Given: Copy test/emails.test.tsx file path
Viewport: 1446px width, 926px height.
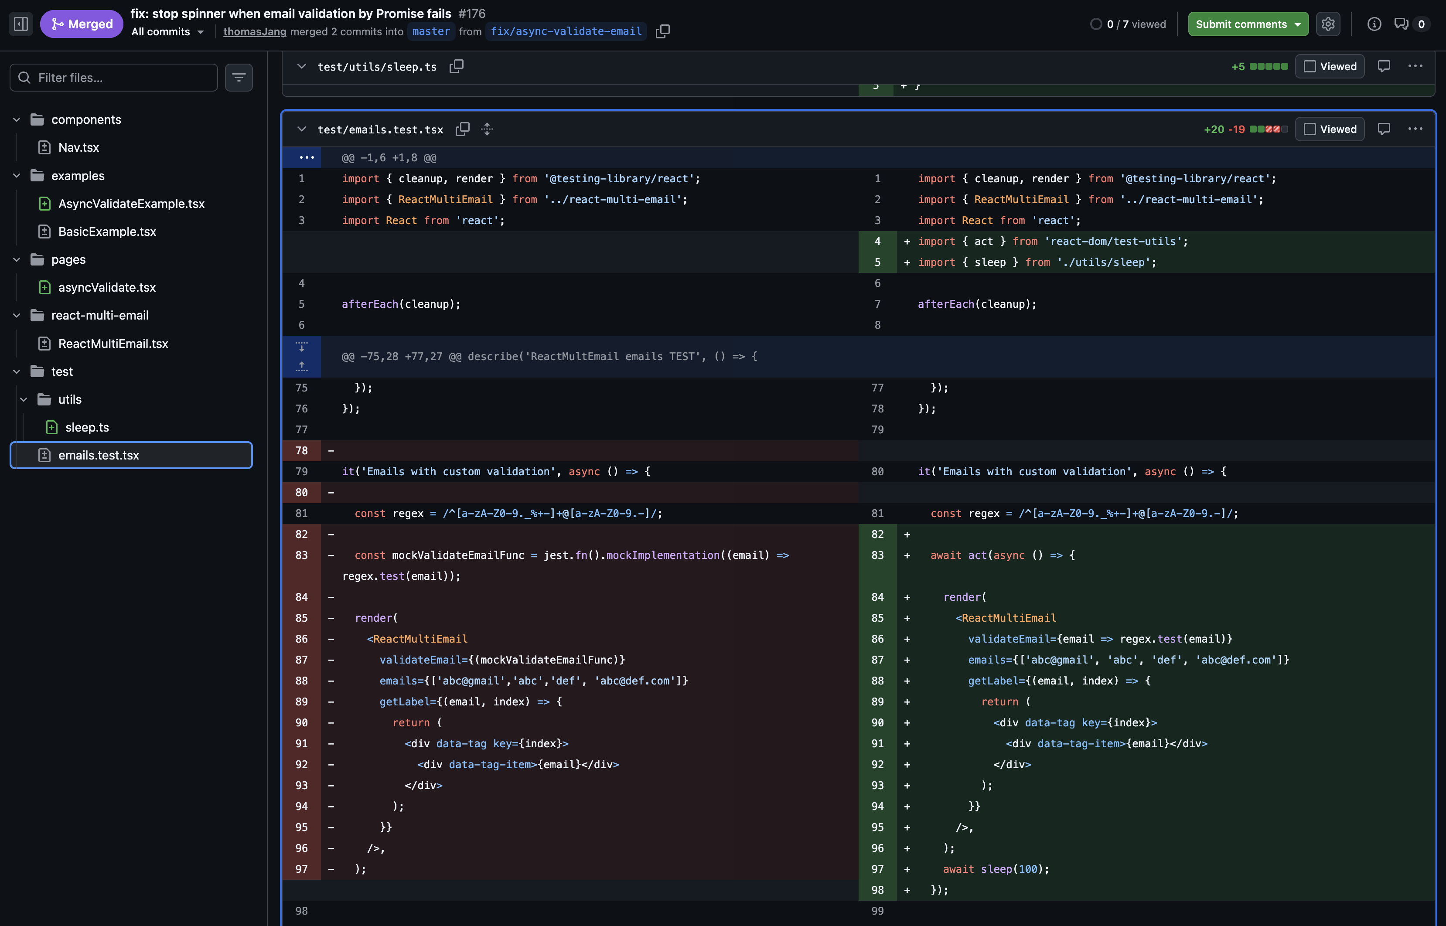Looking at the screenshot, I should pyautogui.click(x=462, y=129).
